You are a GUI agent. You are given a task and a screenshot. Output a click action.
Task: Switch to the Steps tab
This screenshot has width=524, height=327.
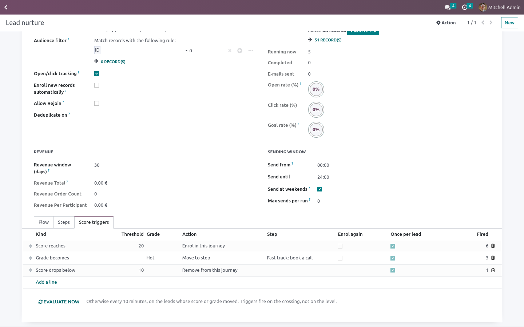tap(64, 222)
